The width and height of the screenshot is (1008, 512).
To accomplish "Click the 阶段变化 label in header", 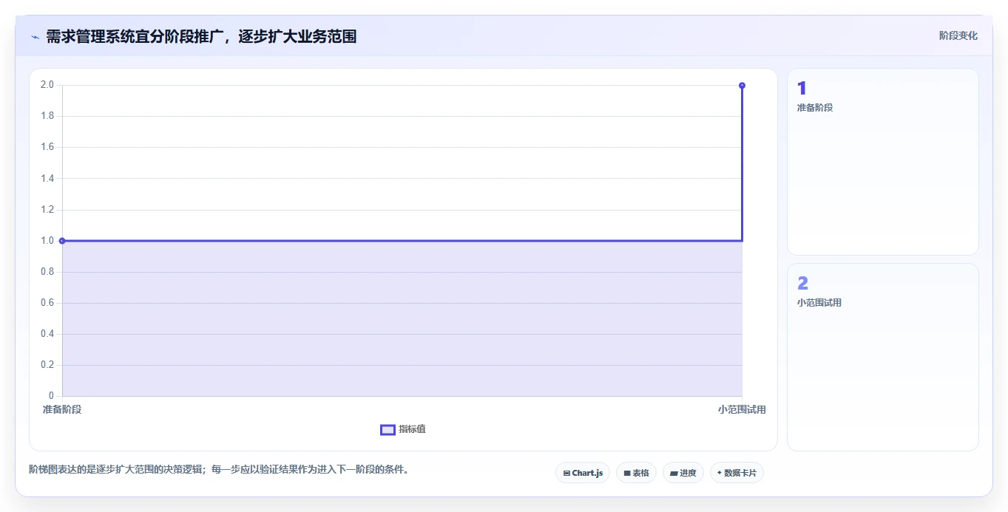I will point(958,35).
